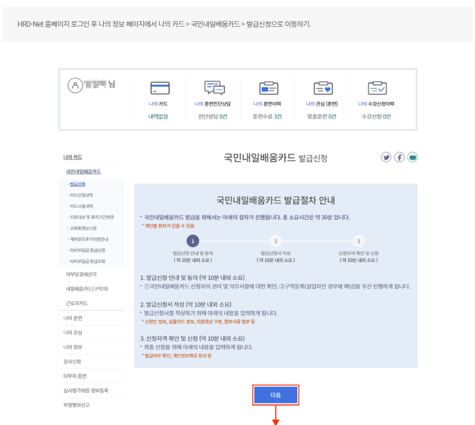
Task: Click 맞춤훈련 0건 count
Action: 322,117
